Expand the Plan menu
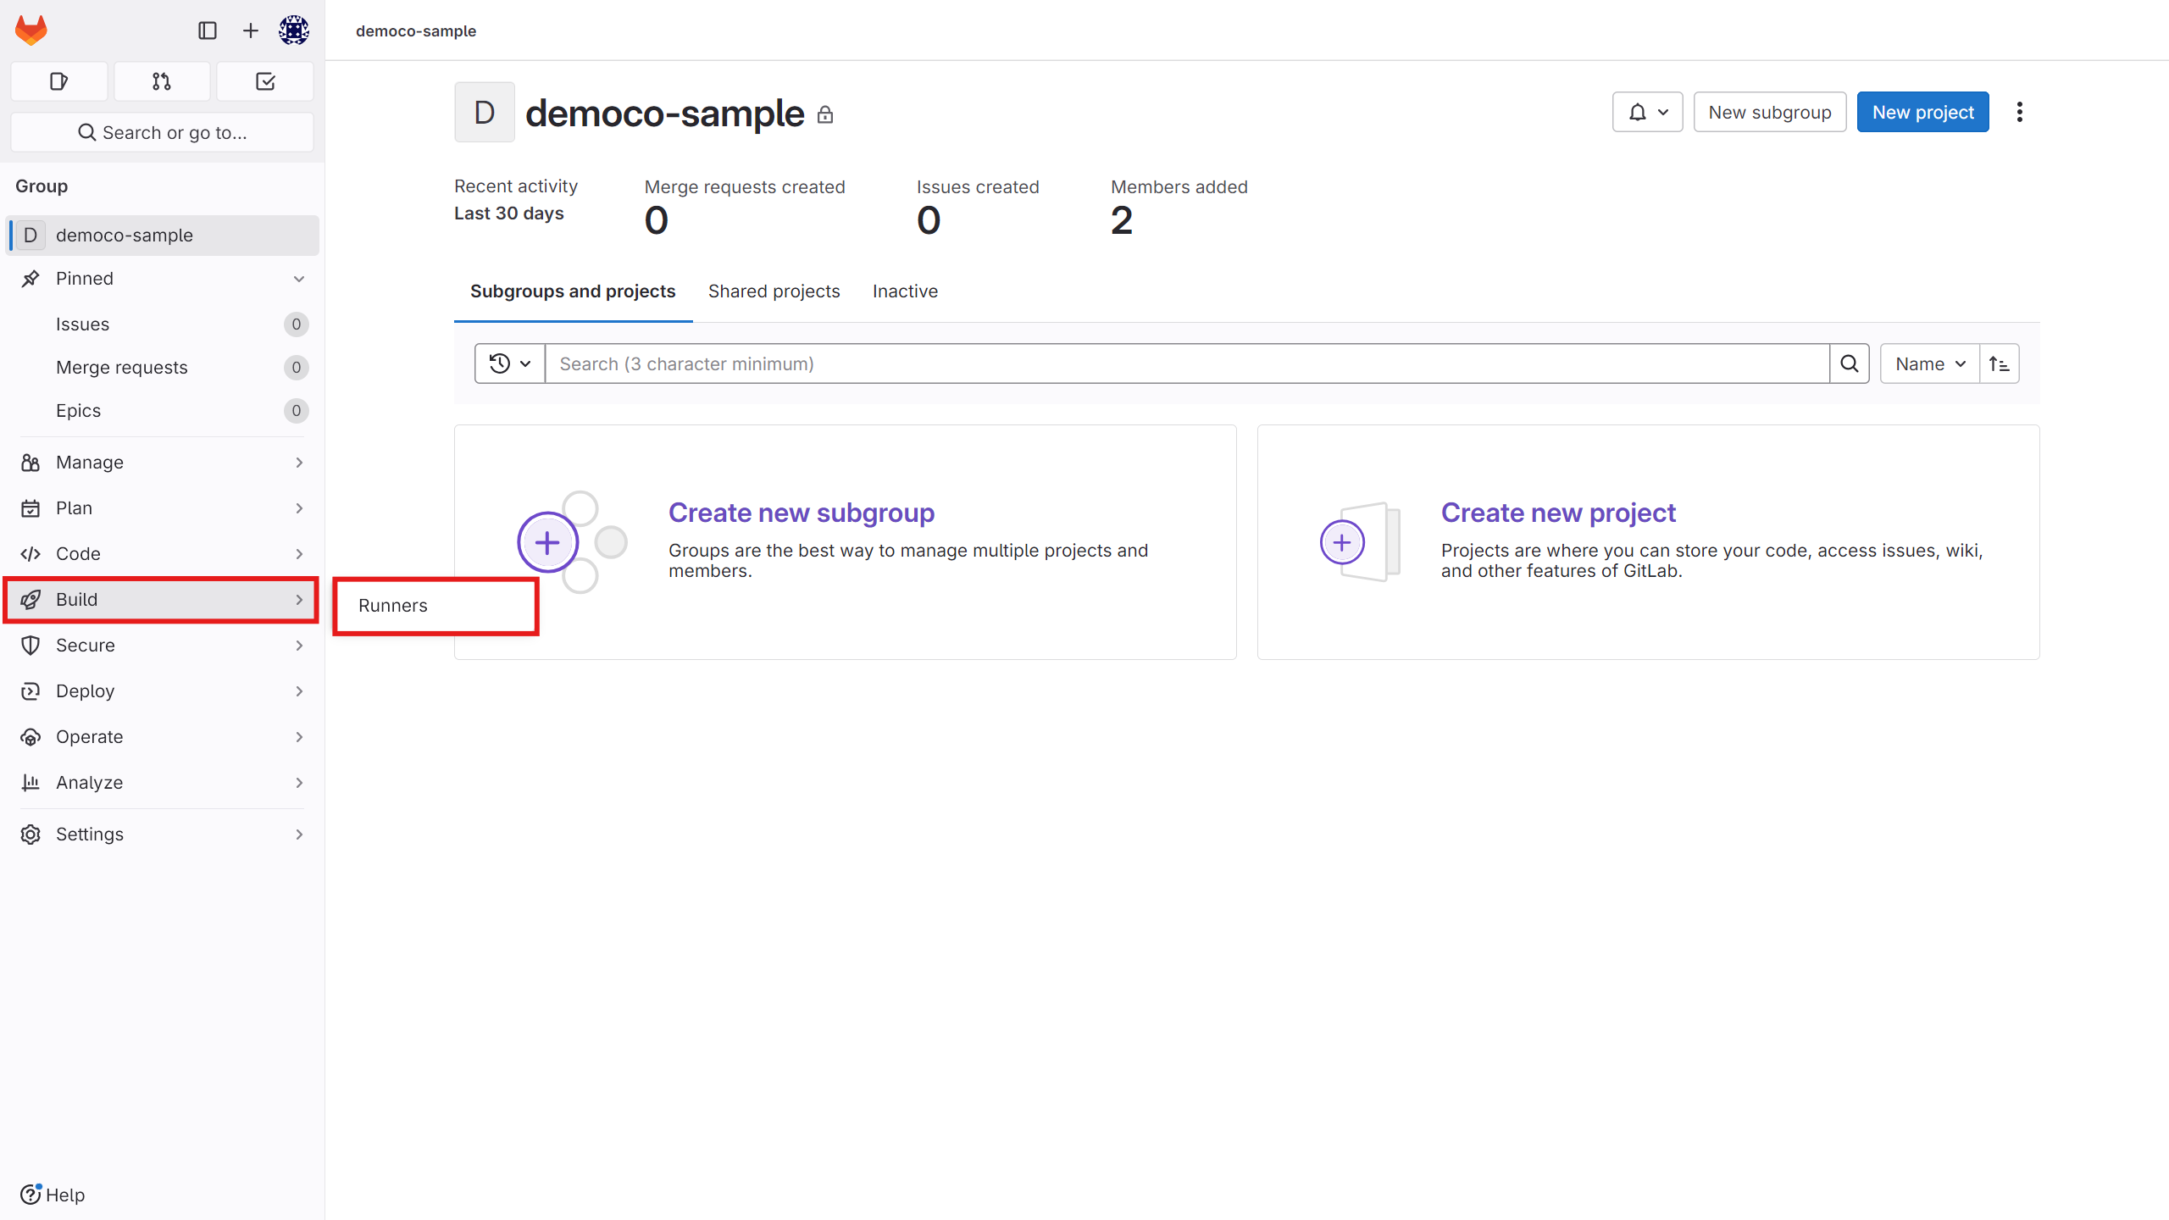The width and height of the screenshot is (2169, 1220). (163, 508)
